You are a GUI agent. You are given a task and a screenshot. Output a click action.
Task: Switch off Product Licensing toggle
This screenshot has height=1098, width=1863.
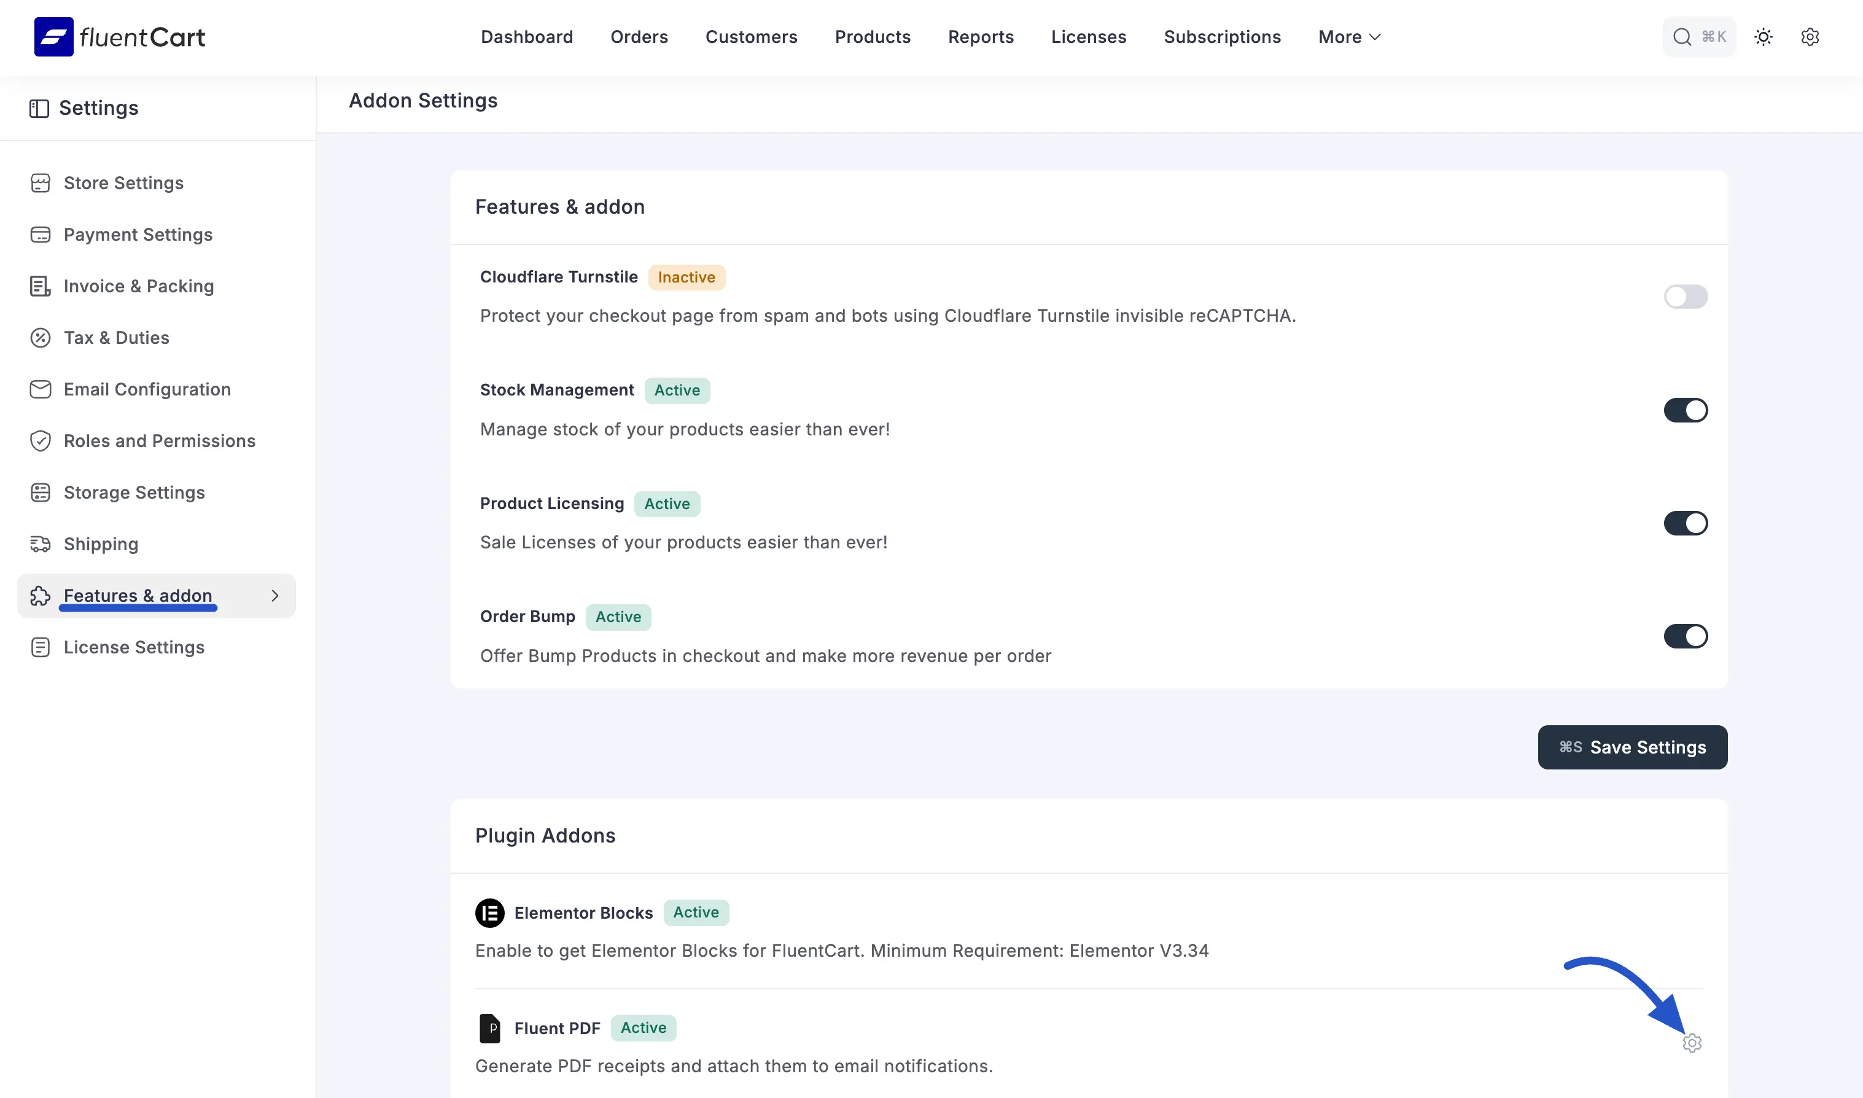coord(1686,524)
